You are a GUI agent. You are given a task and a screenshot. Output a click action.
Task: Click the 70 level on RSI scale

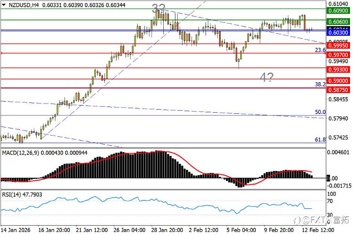[x=330, y=201]
